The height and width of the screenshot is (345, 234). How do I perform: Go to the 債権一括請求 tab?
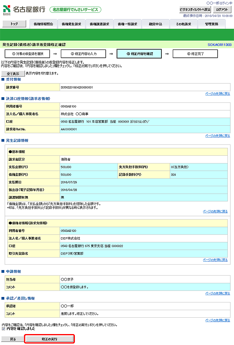[x=128, y=24]
